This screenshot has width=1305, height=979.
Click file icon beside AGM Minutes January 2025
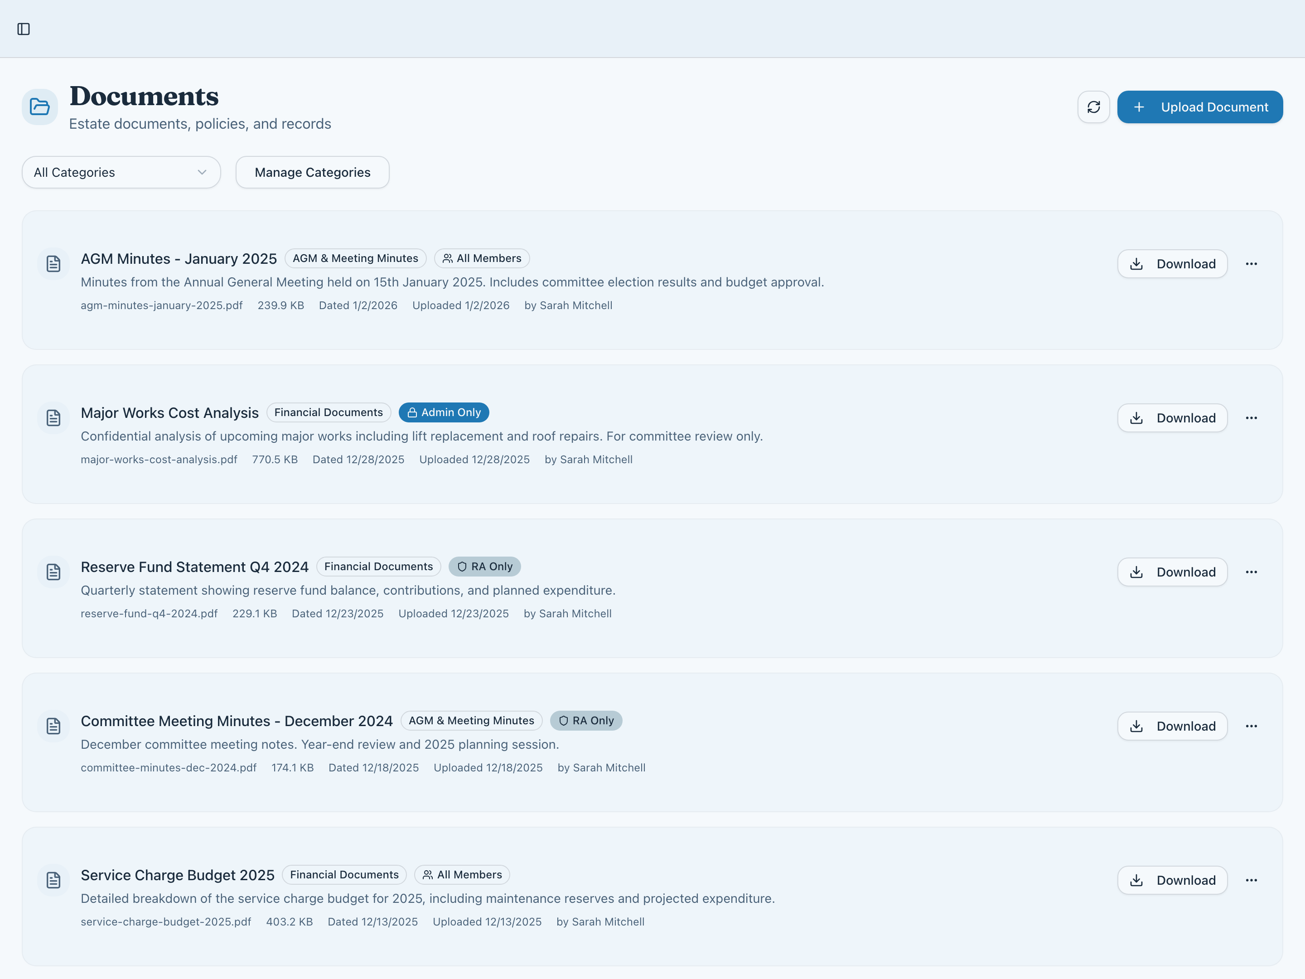click(x=53, y=264)
